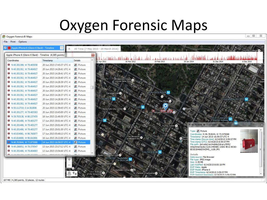Collapse the All Time timeline chart
The width and height of the screenshot is (267, 200).
click(69, 49)
